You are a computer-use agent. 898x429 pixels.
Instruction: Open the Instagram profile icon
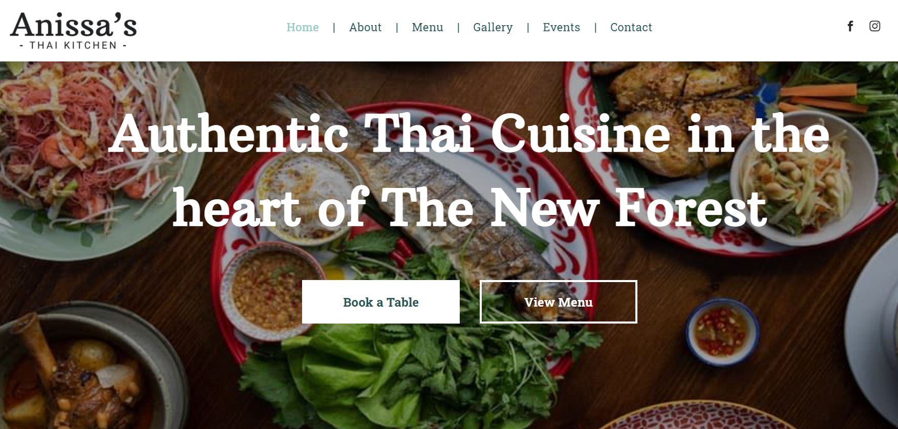pos(875,26)
